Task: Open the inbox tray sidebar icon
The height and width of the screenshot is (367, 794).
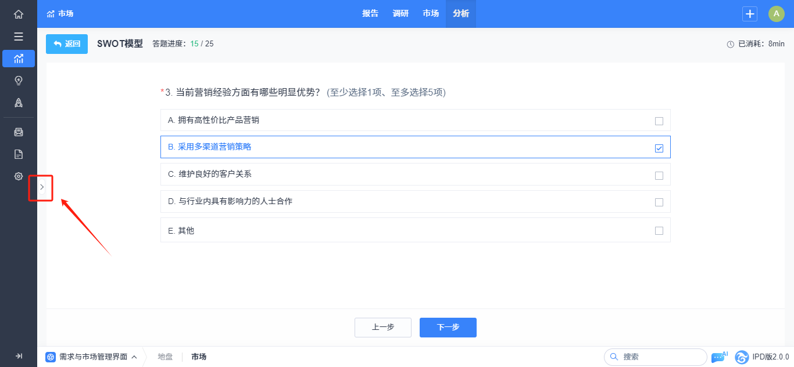Action: click(x=19, y=132)
